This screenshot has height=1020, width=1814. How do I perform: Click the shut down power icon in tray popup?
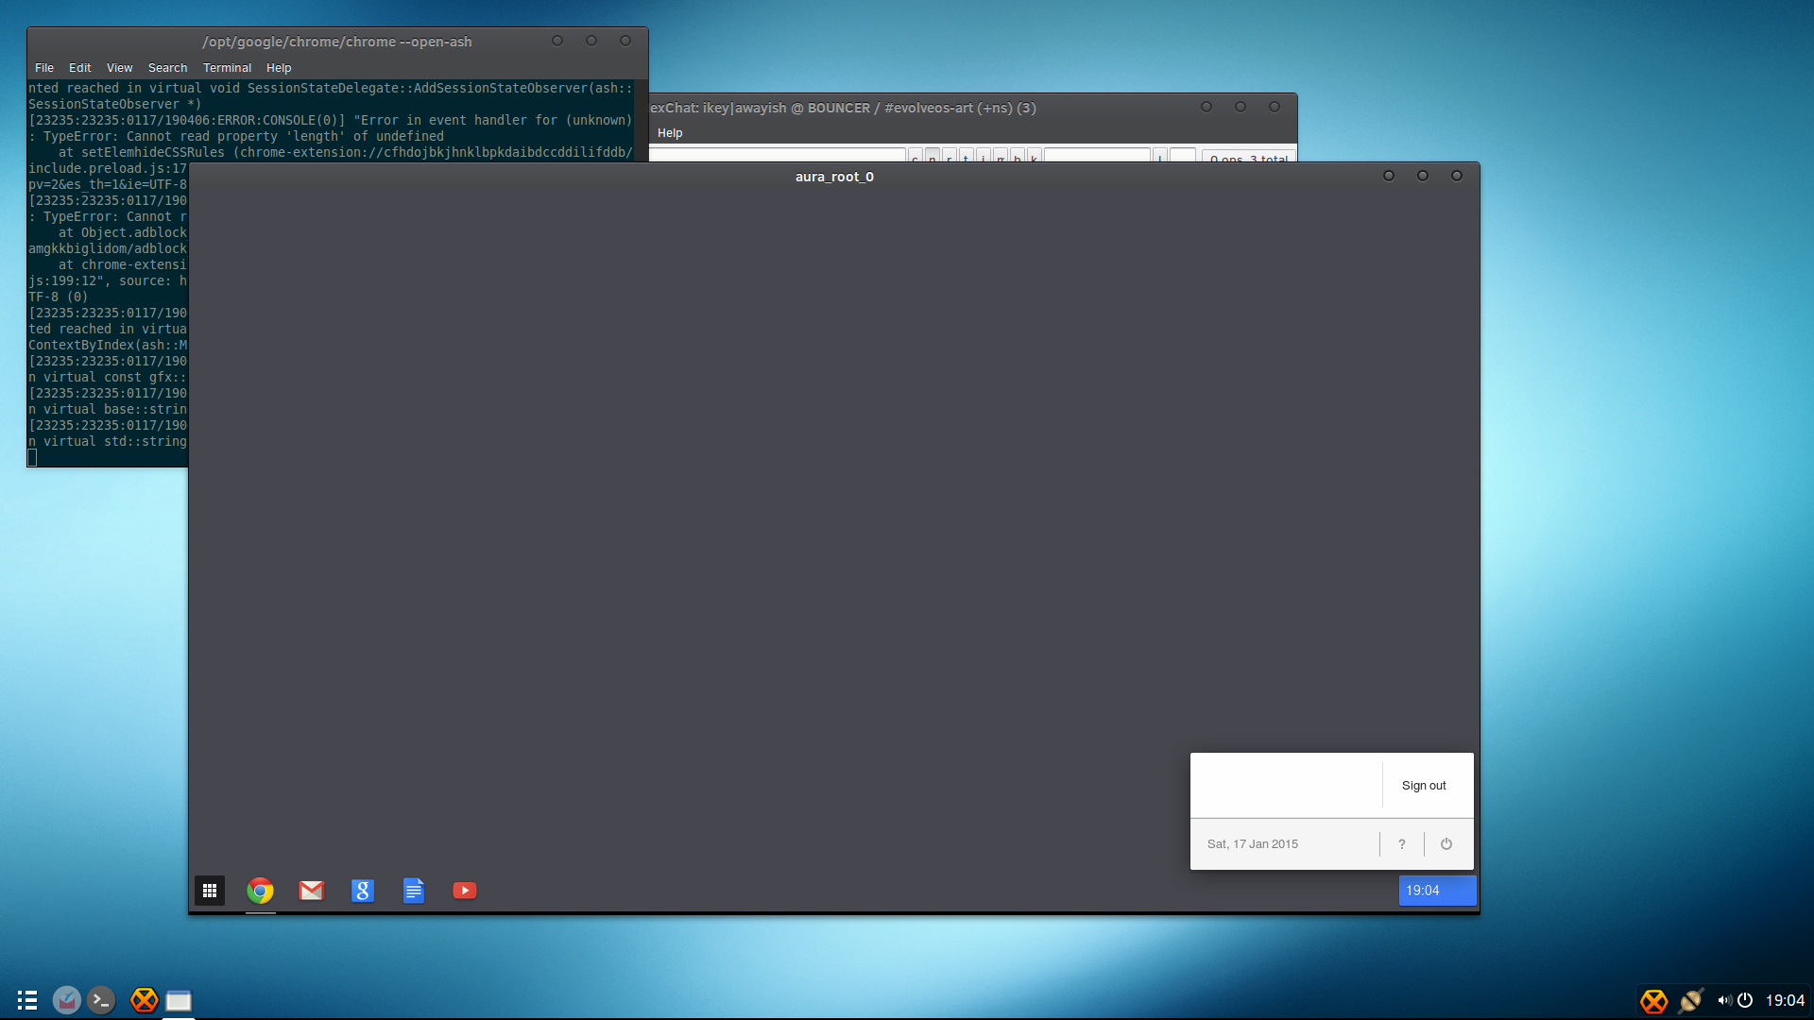click(x=1446, y=844)
